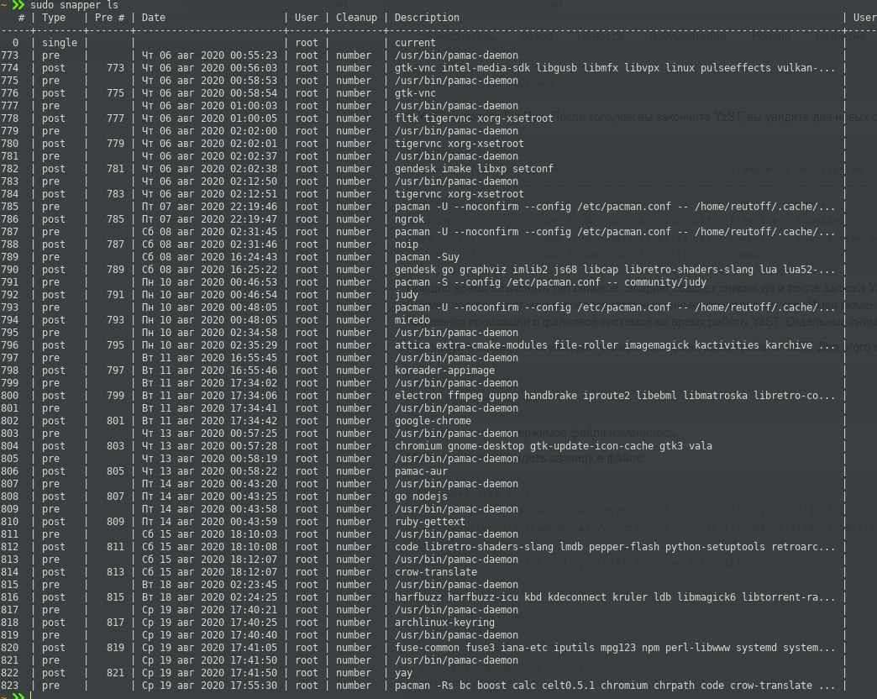
Task: Click 'judy' description in row 792
Action: [407, 295]
